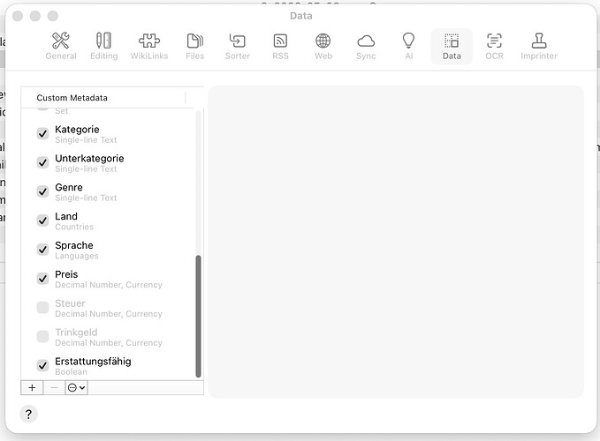Select the Trinkgeld metadata row
This screenshot has height=441, width=600.
(108, 337)
